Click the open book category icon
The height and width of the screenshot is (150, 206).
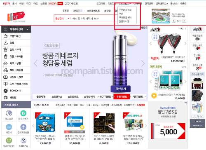coord(5,84)
